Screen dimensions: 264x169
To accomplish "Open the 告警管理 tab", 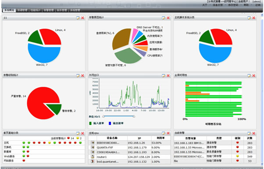I will (x=49, y=10).
